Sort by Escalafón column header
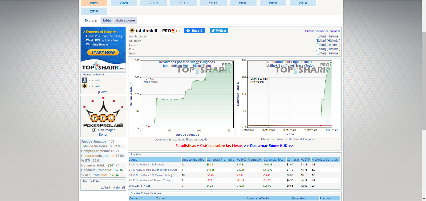The image size is (426, 201). (306, 198)
